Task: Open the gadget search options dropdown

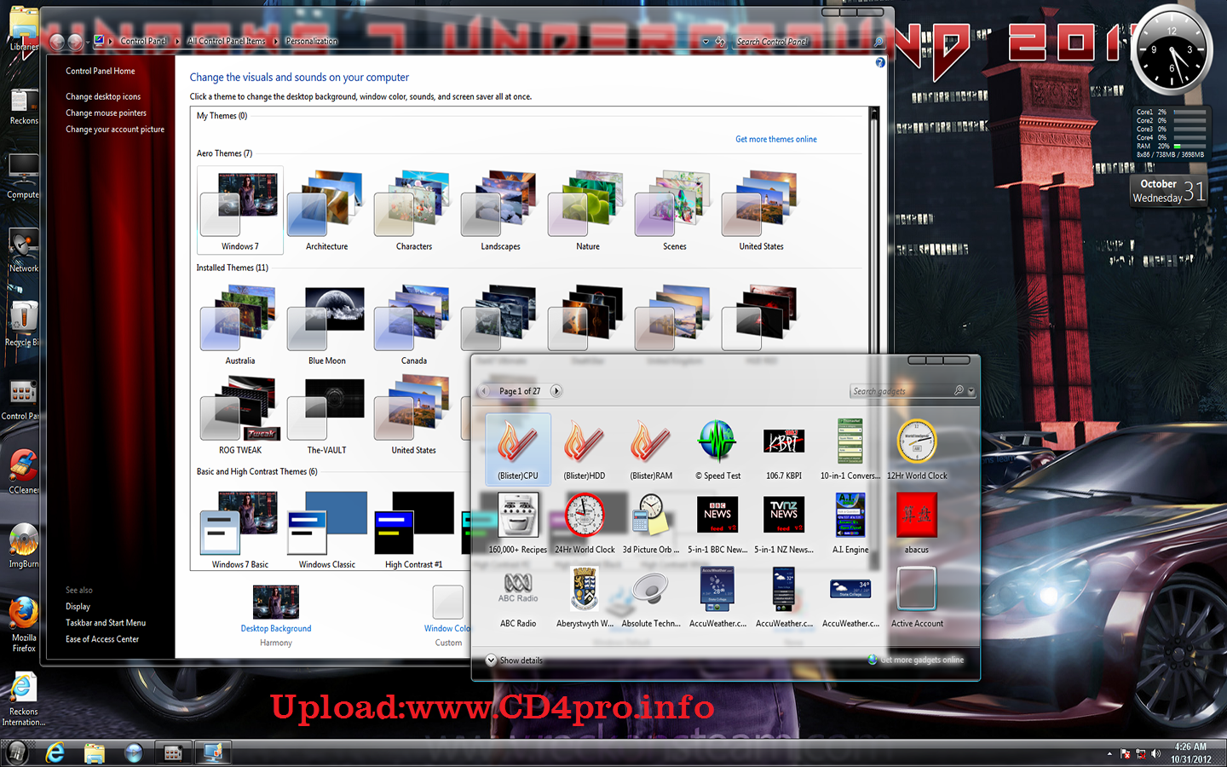Action: point(971,391)
